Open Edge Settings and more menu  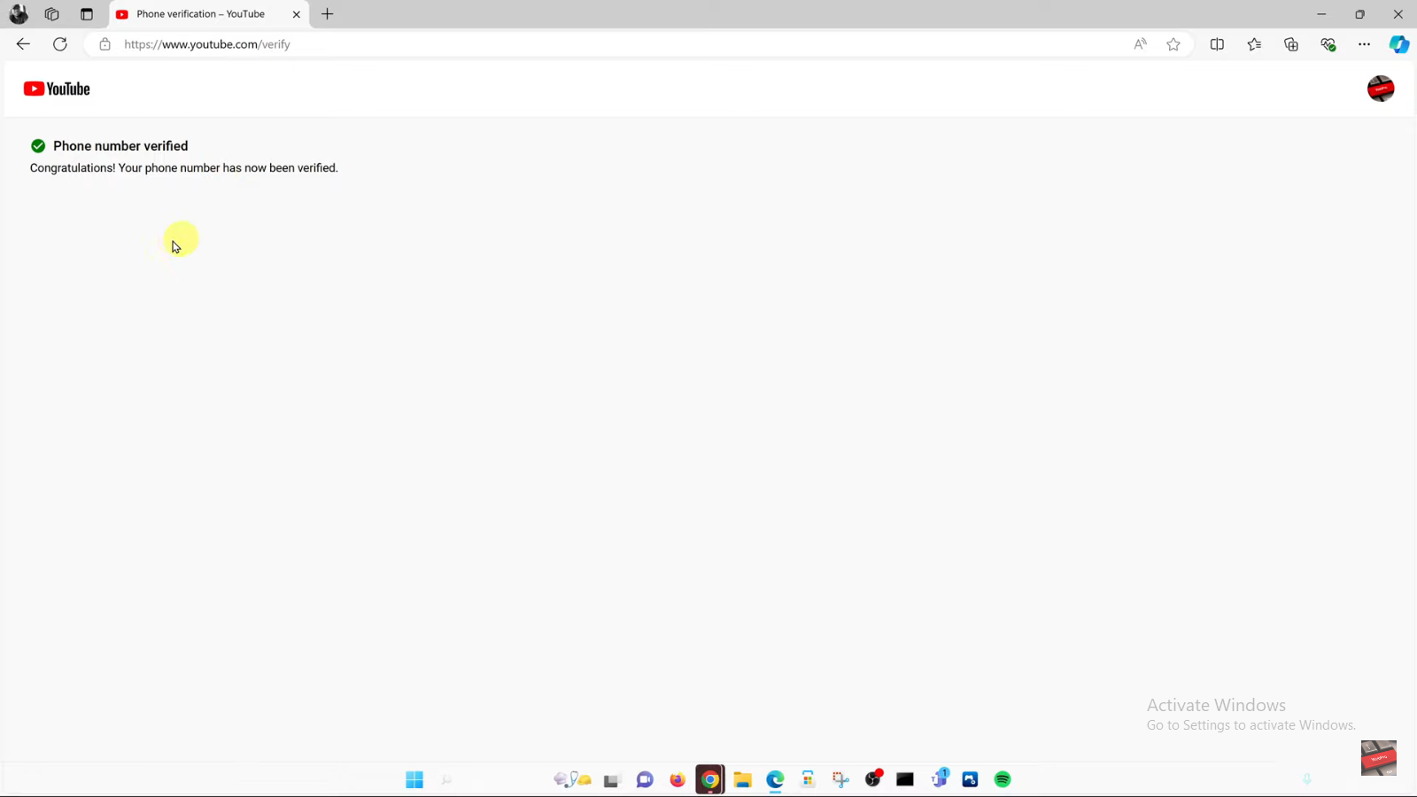tap(1364, 44)
